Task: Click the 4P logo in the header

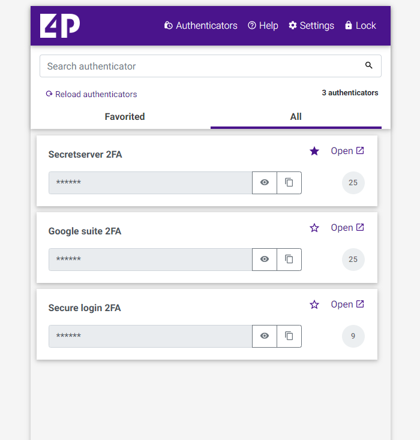Action: click(x=60, y=26)
